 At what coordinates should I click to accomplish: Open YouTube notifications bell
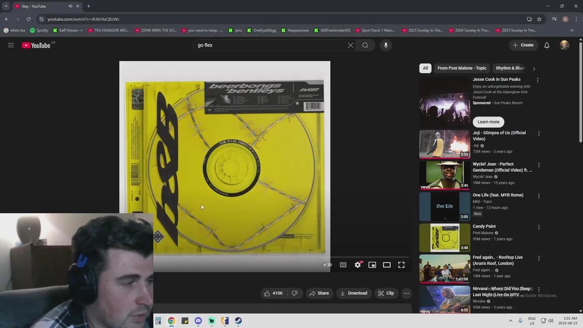pos(547,45)
